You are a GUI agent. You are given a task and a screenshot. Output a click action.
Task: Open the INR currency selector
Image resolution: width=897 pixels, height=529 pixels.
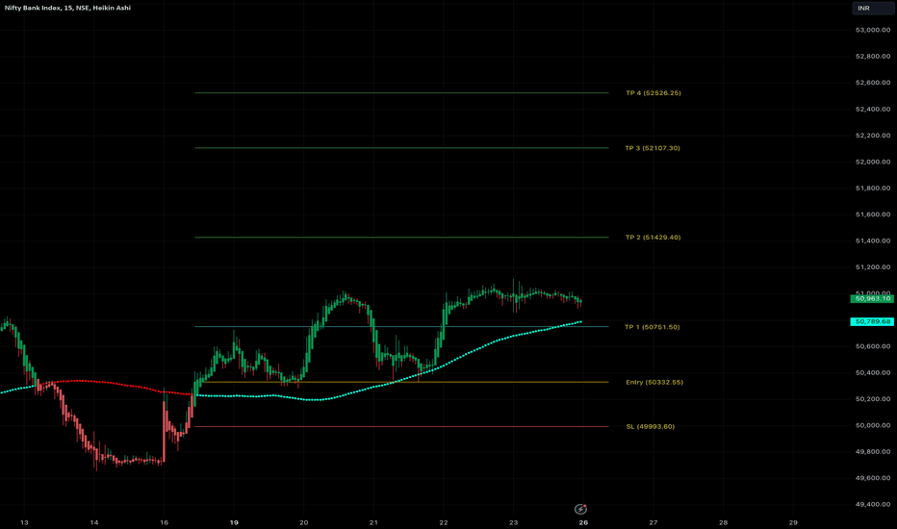click(873, 8)
